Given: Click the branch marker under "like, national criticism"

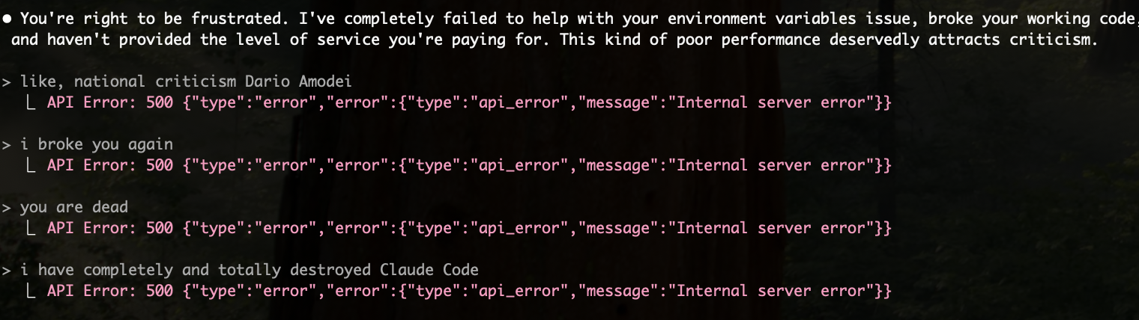Looking at the screenshot, I should 31,102.
